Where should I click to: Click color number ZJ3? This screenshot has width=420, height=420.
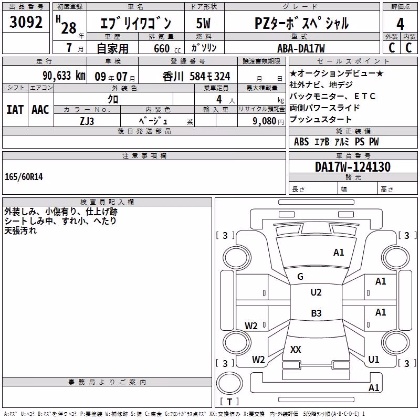(x=87, y=121)
